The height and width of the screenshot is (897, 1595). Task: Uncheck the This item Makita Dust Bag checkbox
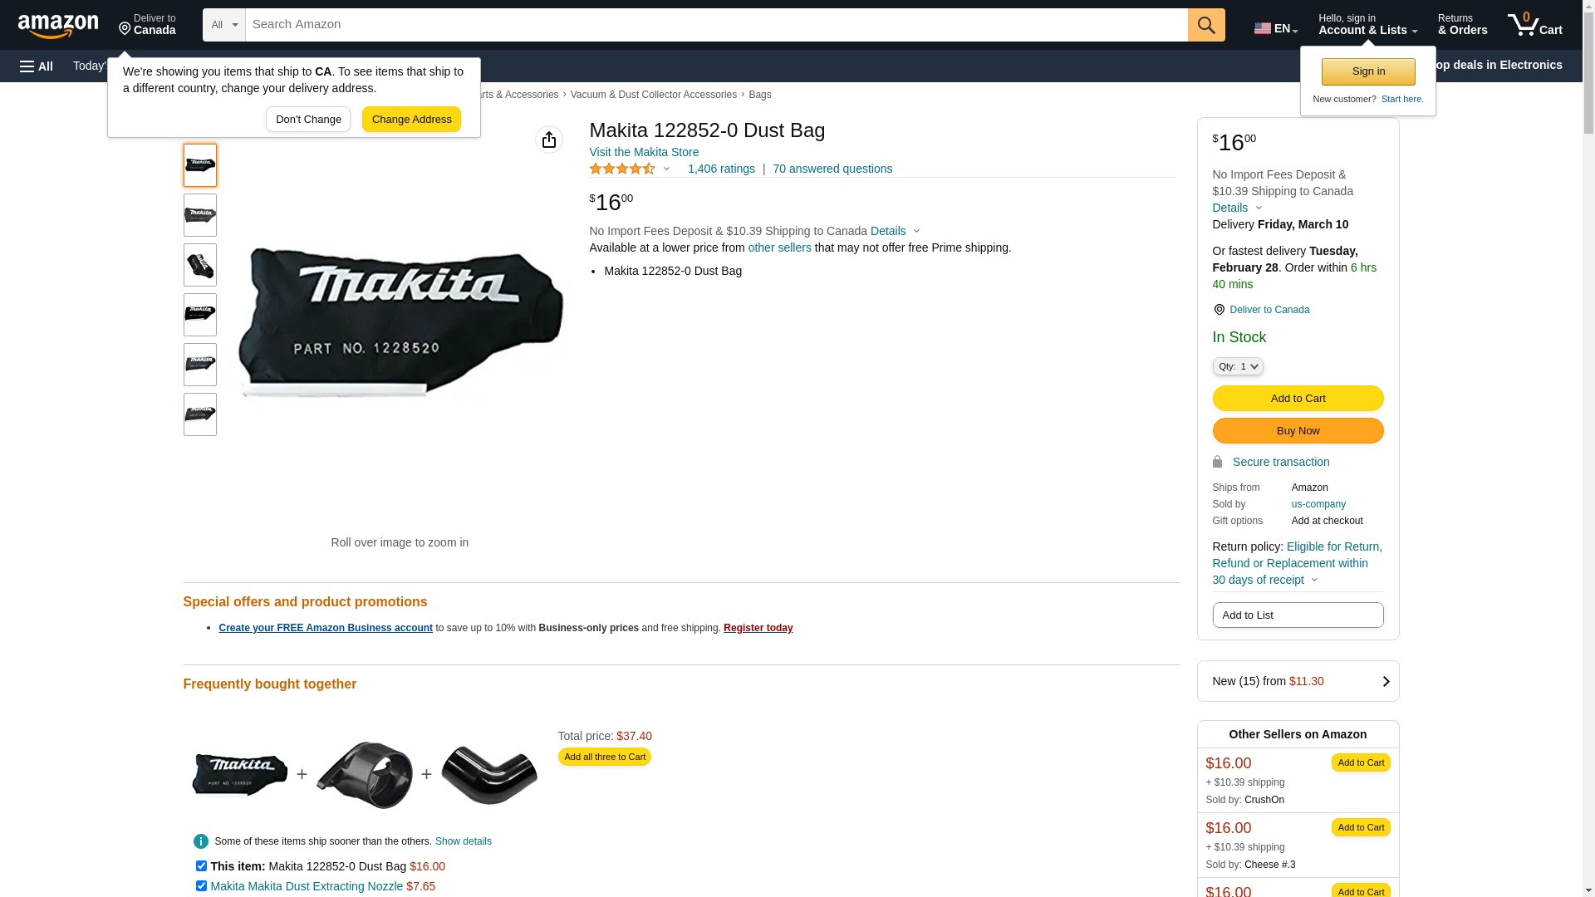201,865
